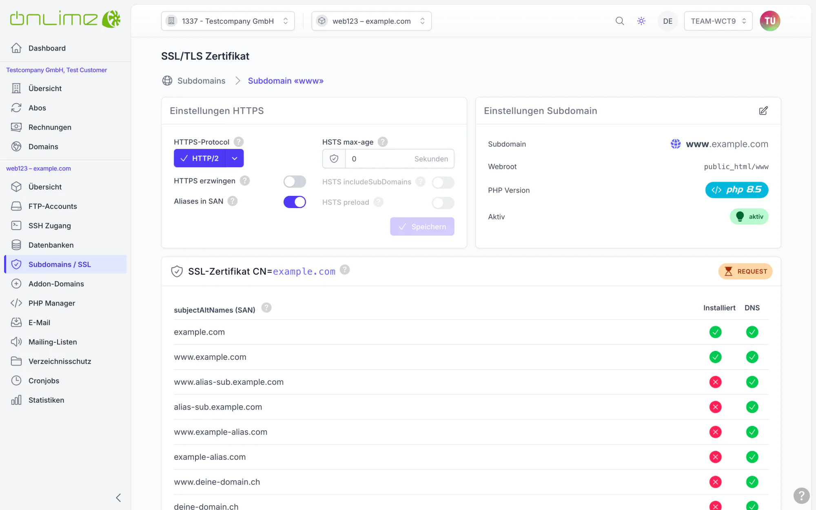Click the Installiert error icon for alias-sub.example.com
The height and width of the screenshot is (510, 816).
pos(715,407)
